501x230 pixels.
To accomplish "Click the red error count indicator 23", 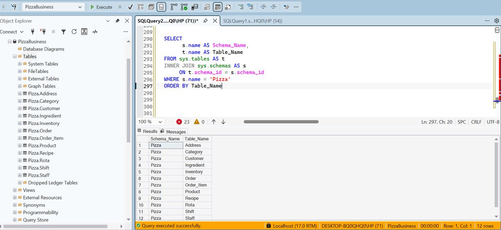I will coord(183,122).
